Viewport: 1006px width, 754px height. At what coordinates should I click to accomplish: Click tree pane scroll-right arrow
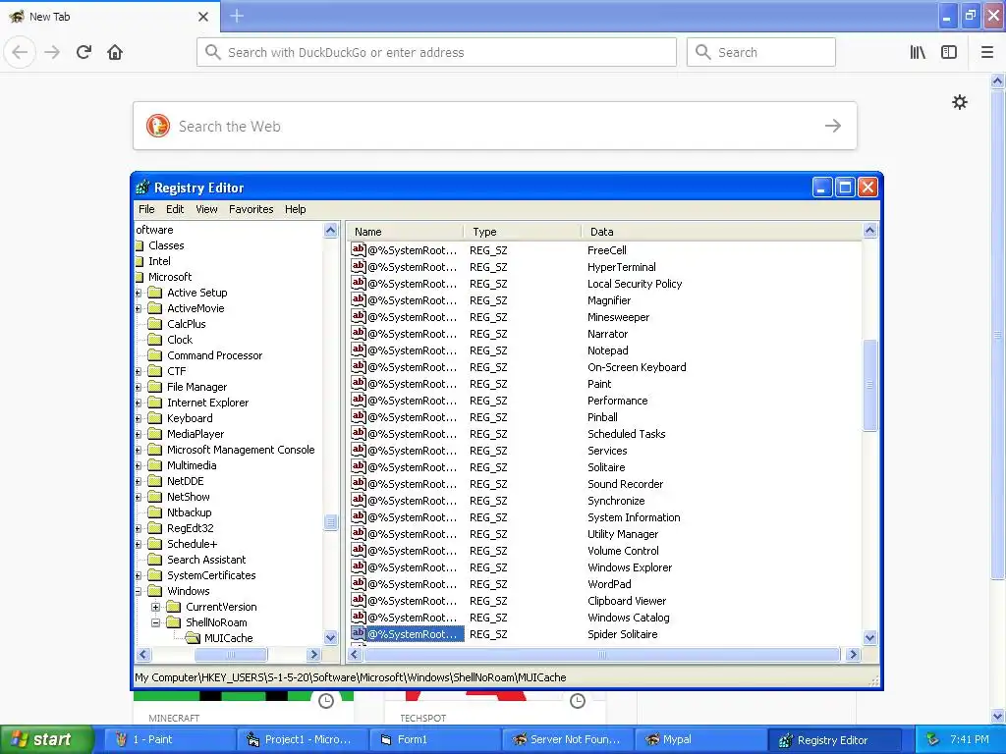(x=313, y=655)
